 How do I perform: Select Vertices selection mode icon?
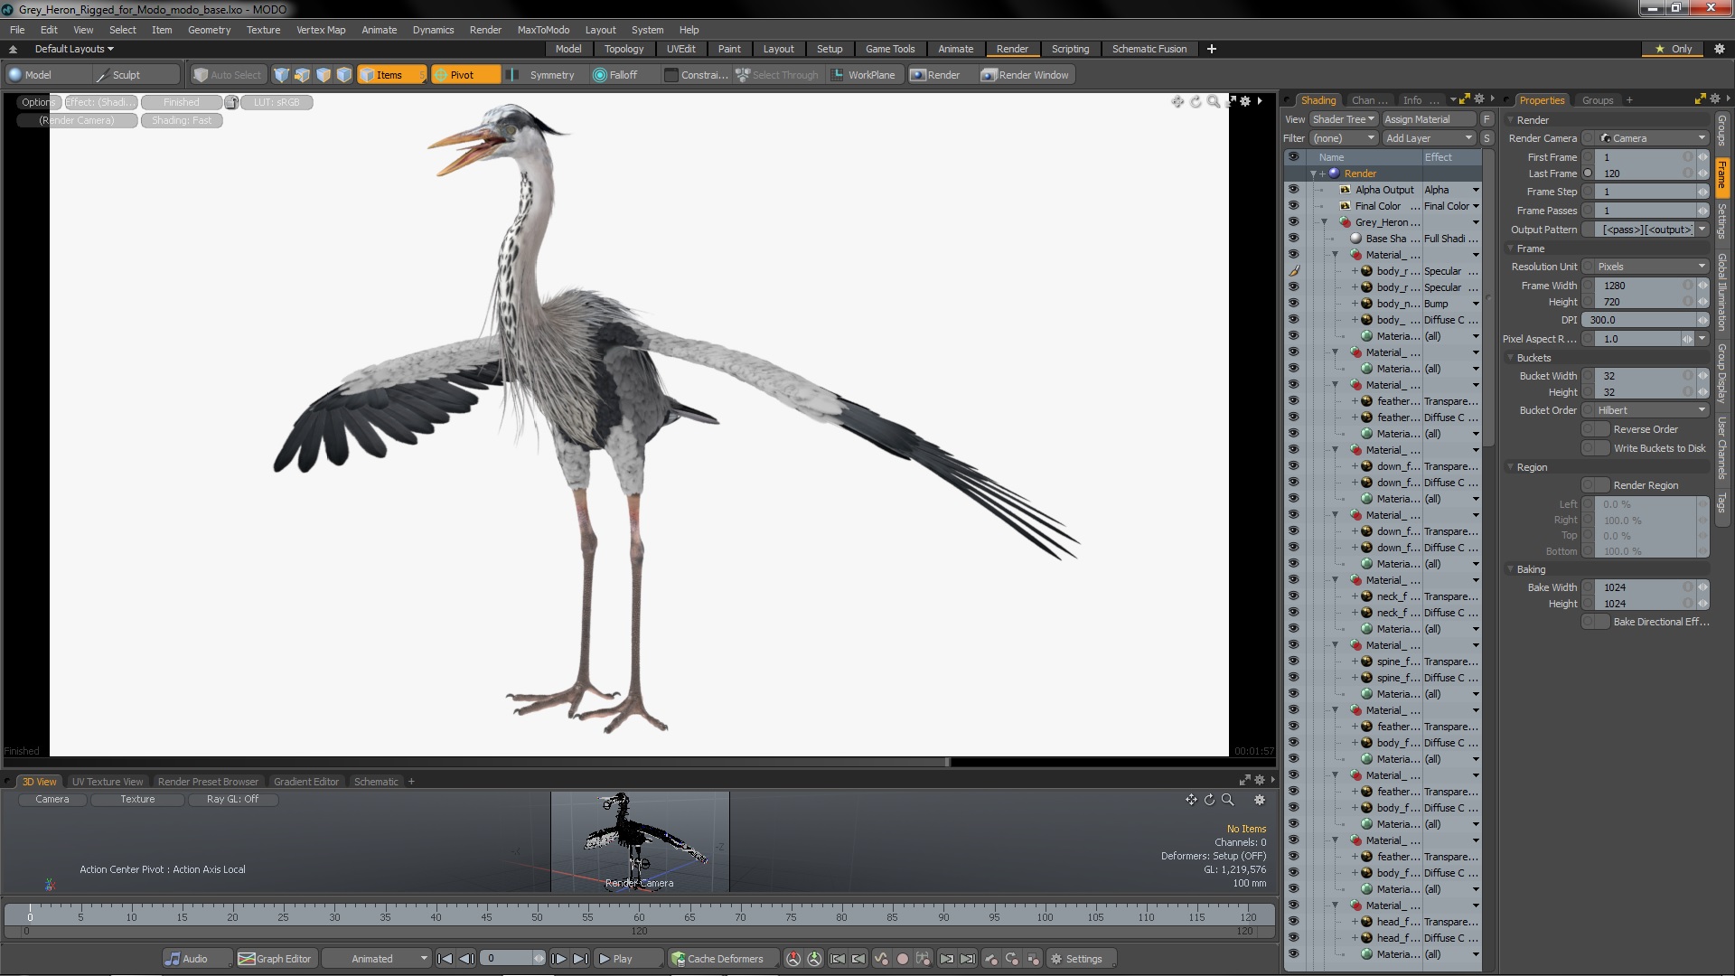pyautogui.click(x=281, y=75)
